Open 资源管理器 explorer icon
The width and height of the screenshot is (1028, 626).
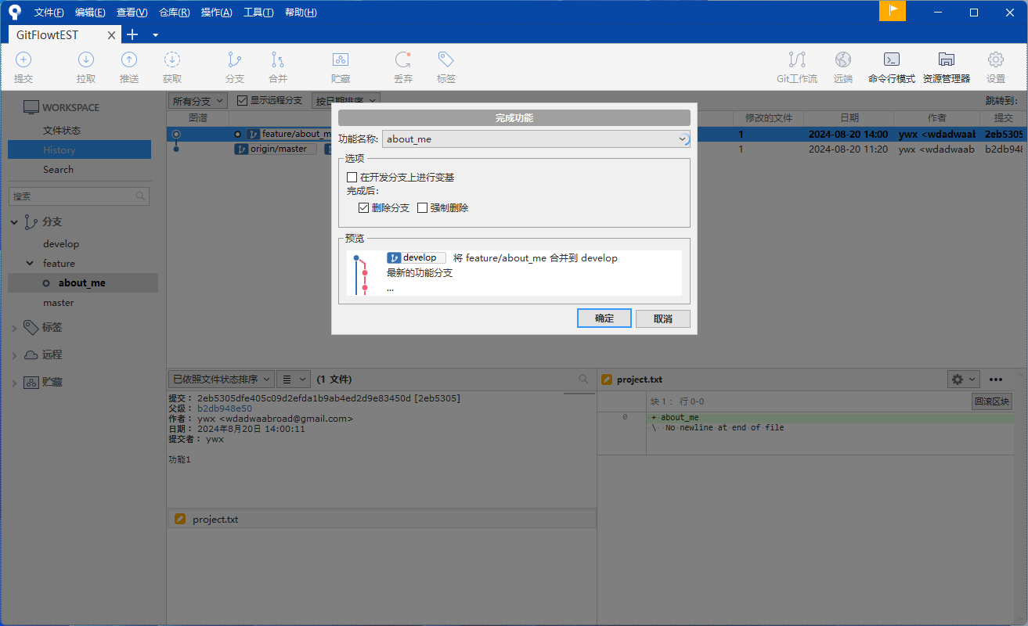tap(946, 60)
